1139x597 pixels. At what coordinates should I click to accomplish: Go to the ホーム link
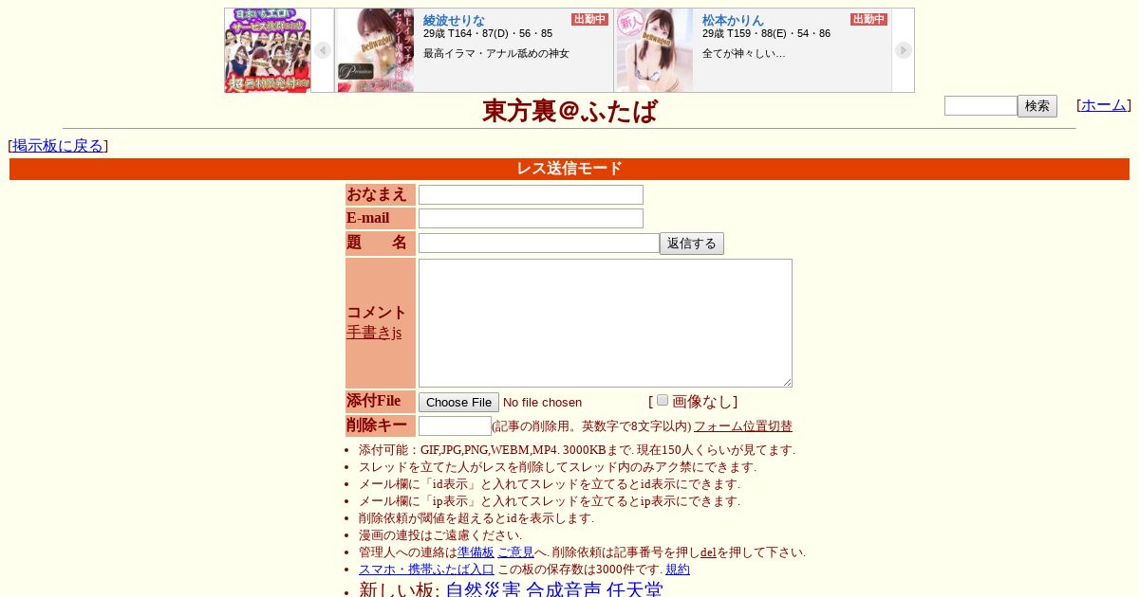pos(1104,105)
